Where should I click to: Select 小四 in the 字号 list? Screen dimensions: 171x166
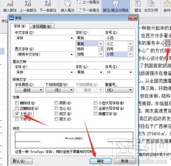(117, 54)
